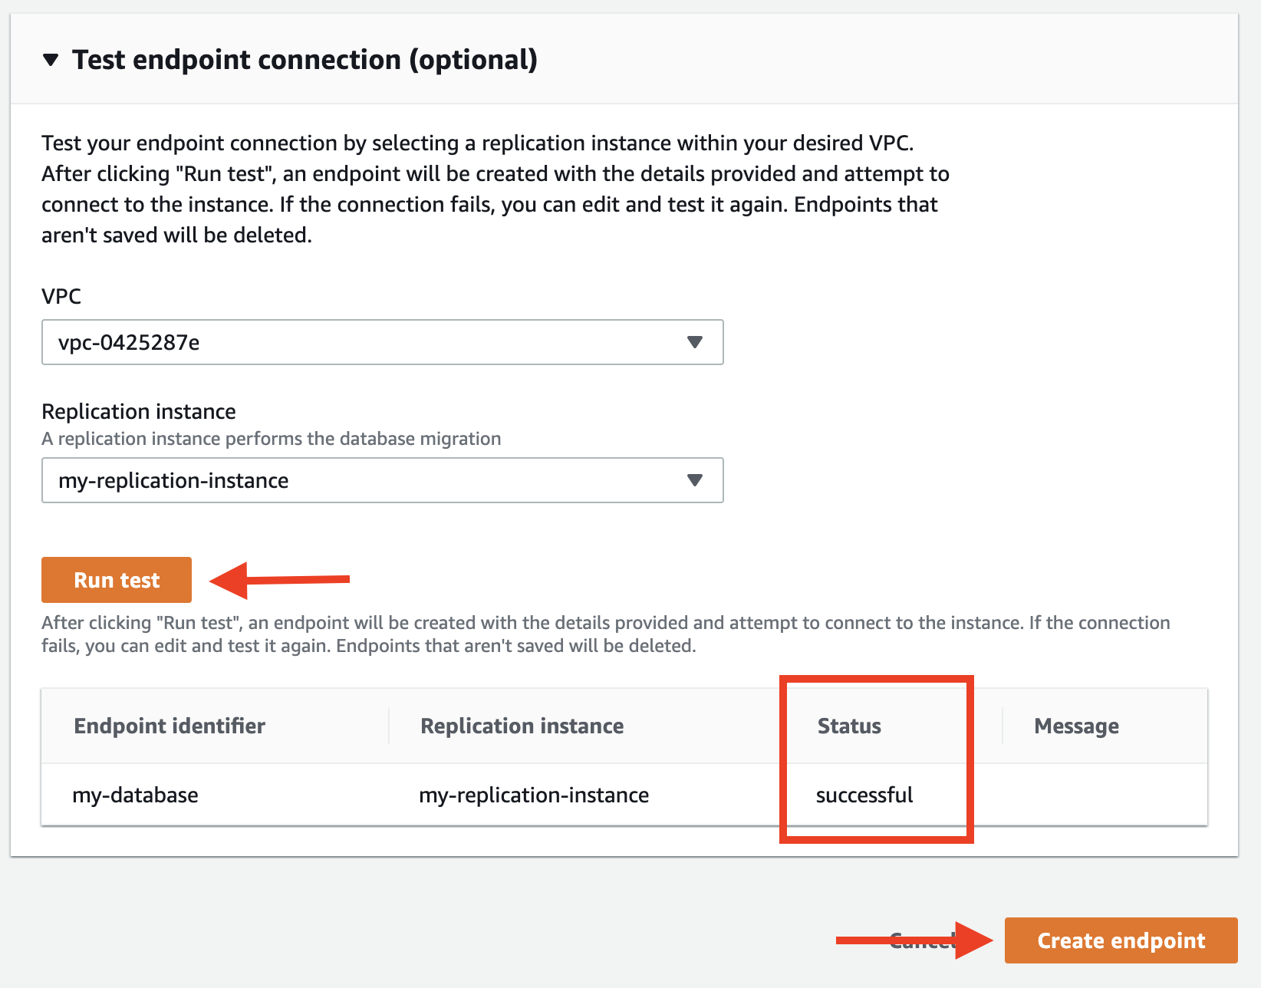This screenshot has height=988, width=1261.
Task: Click the Replication instance dropdown arrow icon
Action: click(695, 480)
